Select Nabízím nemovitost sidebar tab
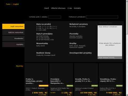 coord(13,33)
